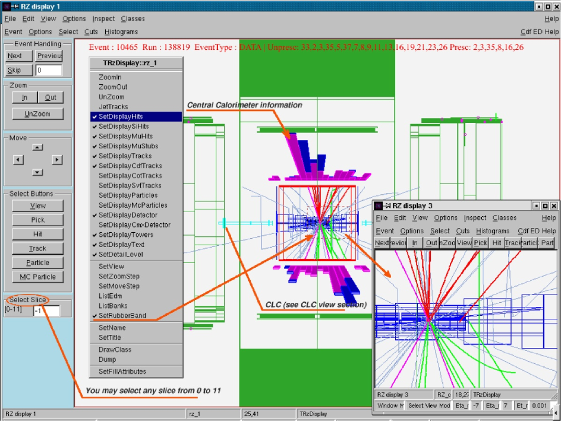Open RZ display 1 window menu icon
The height and width of the screenshot is (421, 561).
(6, 7)
